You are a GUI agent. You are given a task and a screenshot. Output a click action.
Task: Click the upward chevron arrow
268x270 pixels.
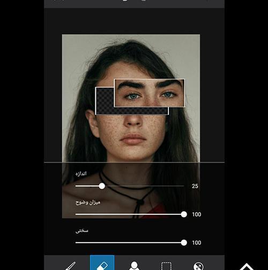(247, 267)
